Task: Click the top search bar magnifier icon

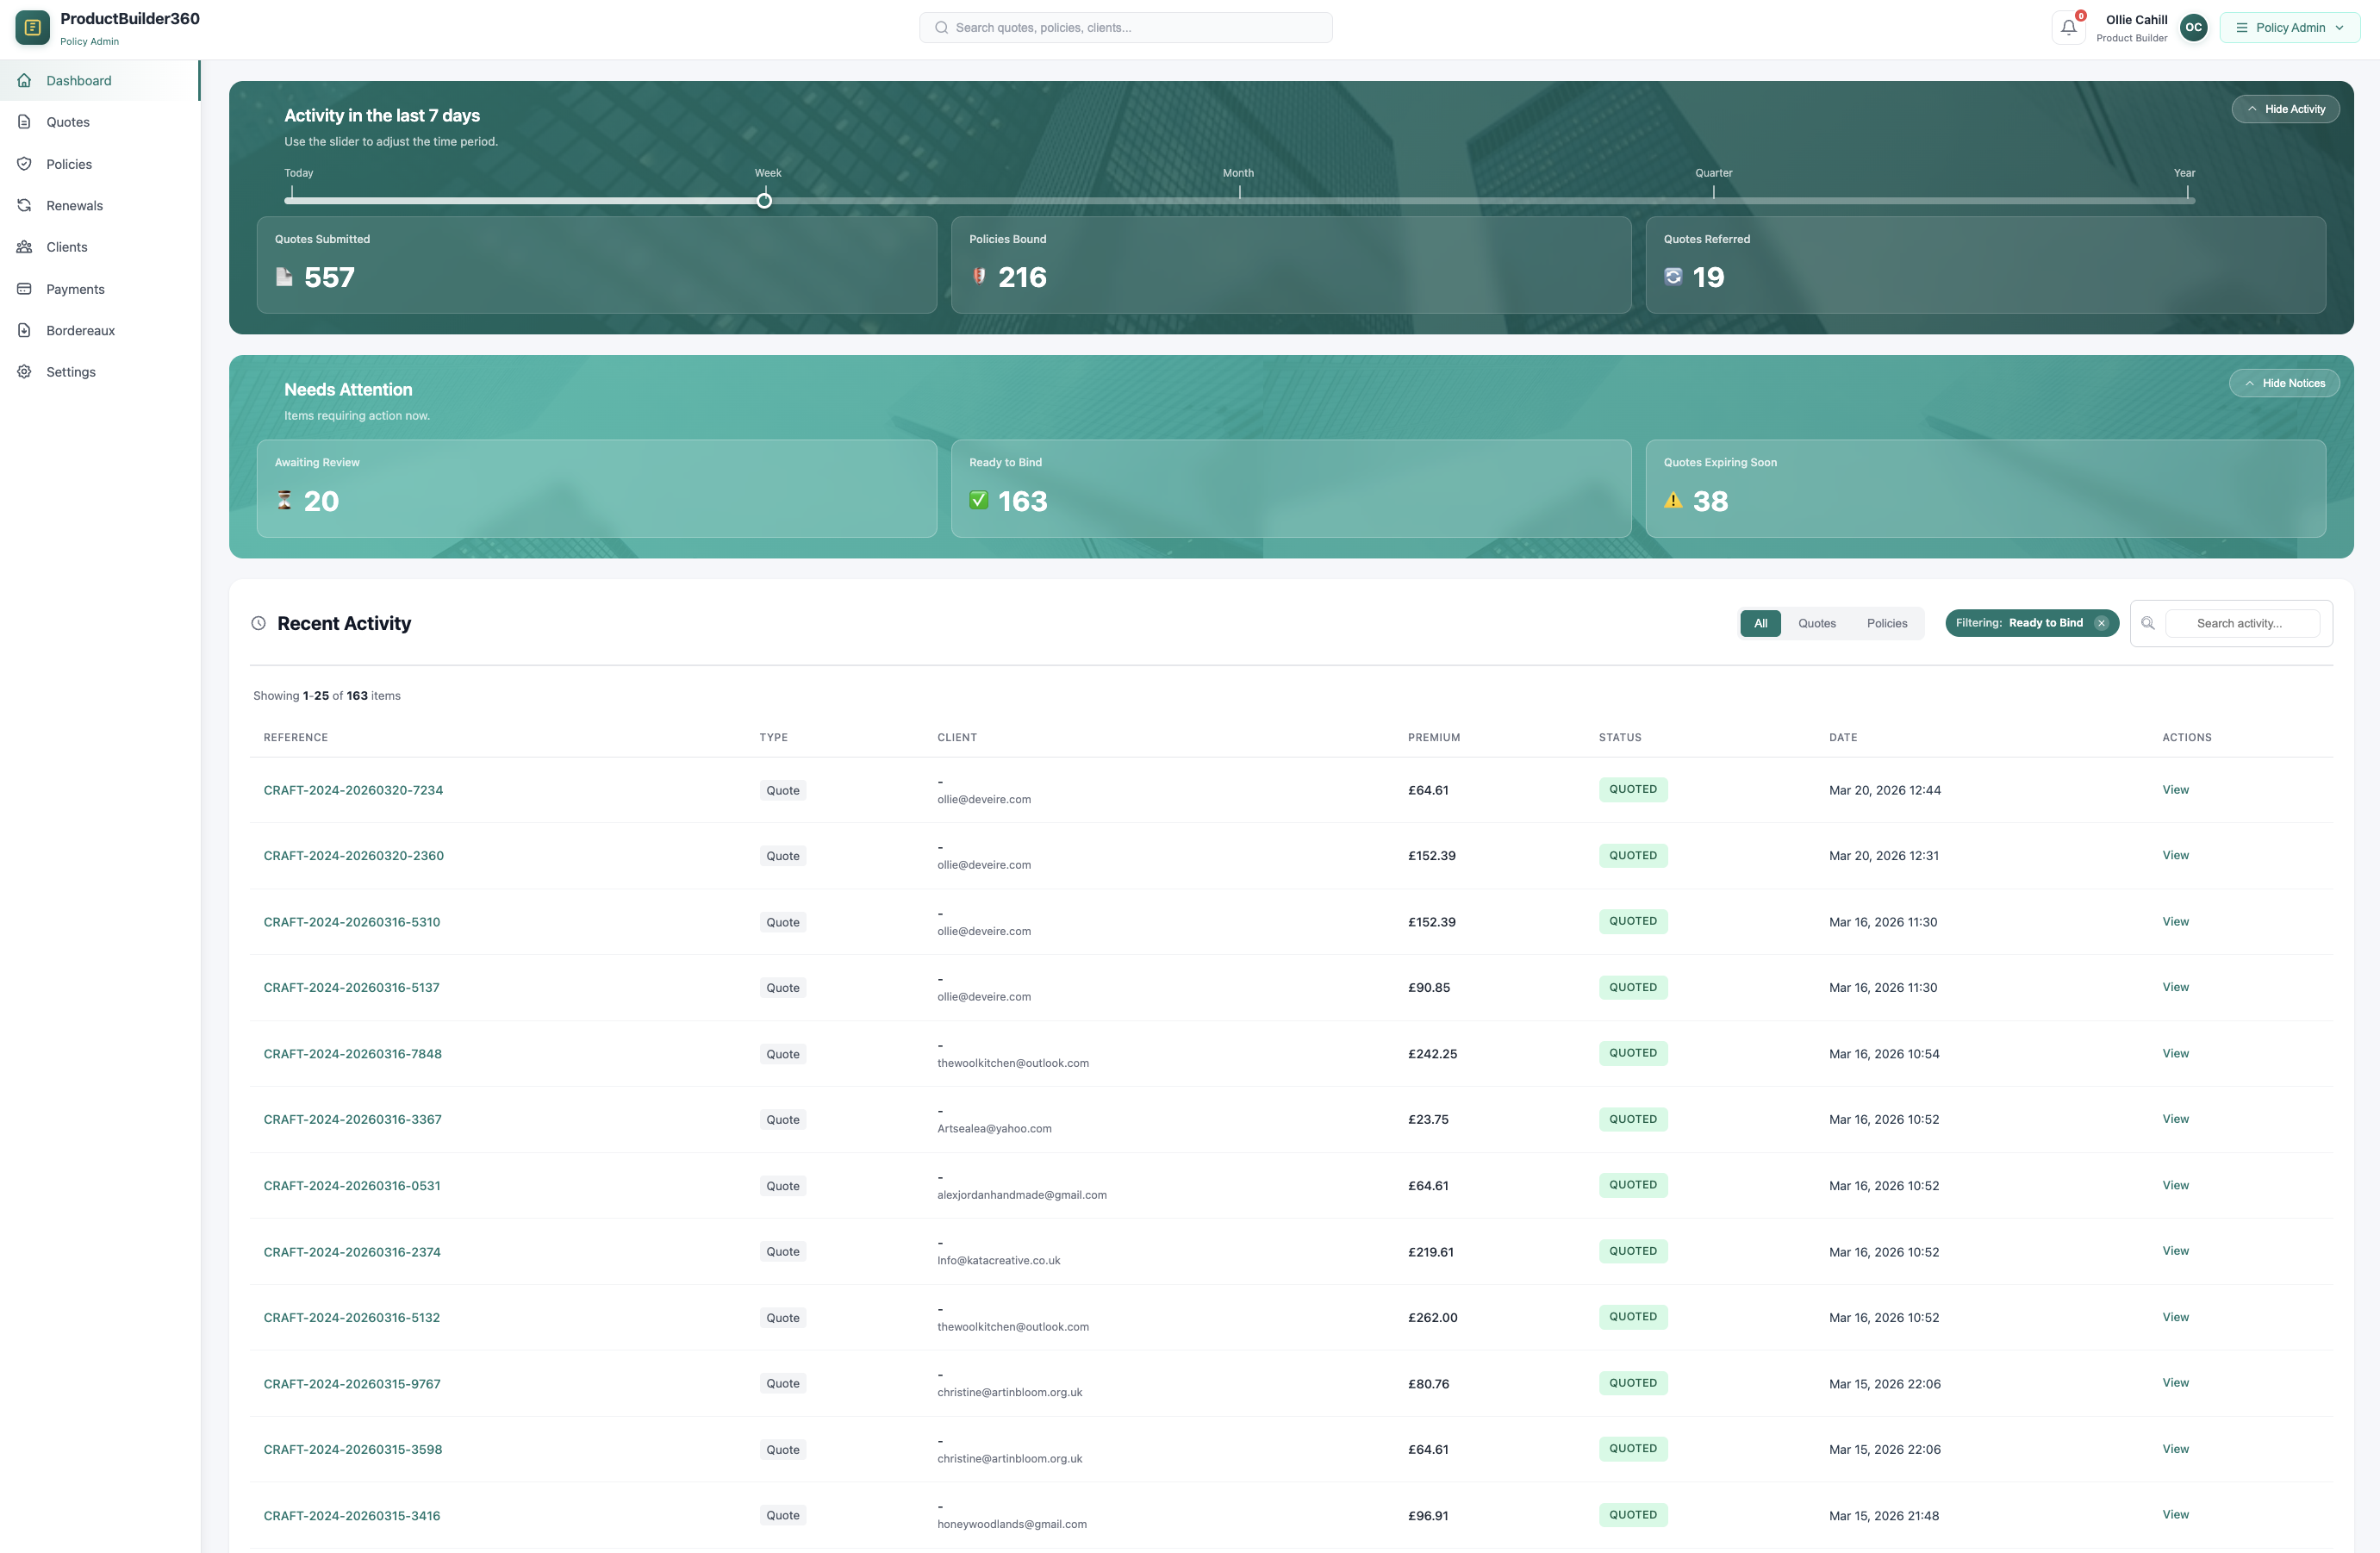Action: coord(941,28)
